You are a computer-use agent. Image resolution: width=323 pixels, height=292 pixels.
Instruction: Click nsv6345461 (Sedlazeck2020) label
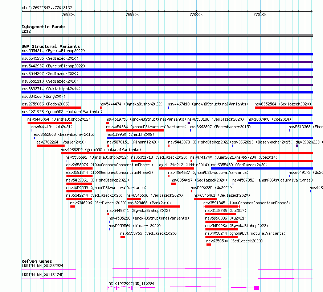click(222, 195)
